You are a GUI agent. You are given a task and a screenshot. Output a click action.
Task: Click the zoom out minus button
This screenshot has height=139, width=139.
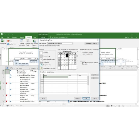[126, 106]
